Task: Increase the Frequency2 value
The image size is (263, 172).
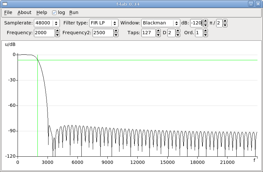Action: (116, 31)
